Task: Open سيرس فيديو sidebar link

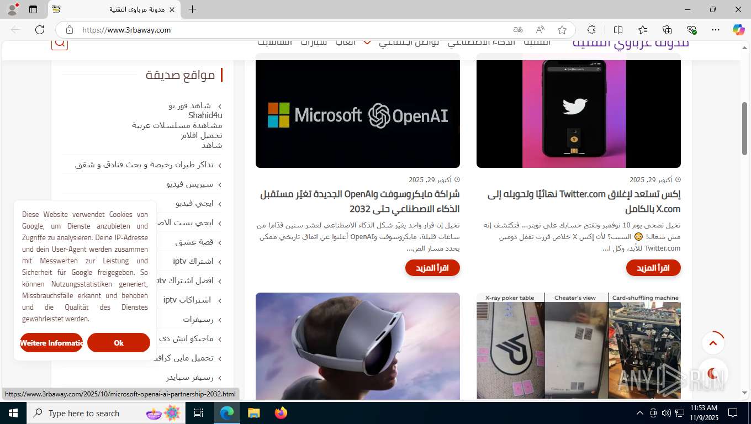Action: pyautogui.click(x=189, y=184)
